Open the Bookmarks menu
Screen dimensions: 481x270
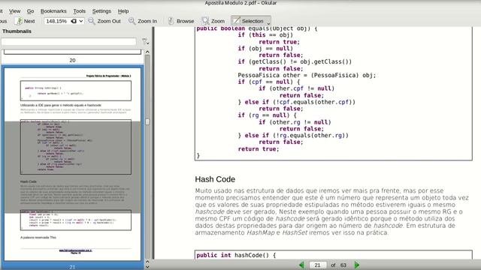point(53,11)
